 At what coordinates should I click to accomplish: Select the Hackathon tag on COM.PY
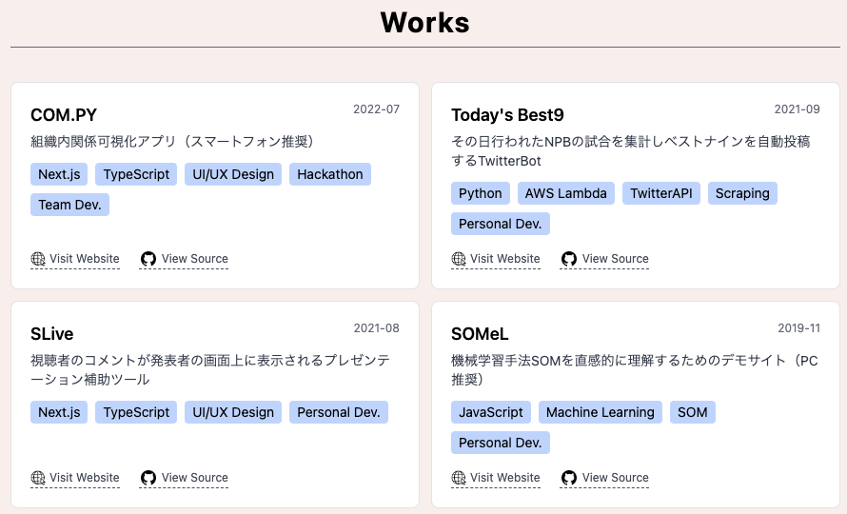pyautogui.click(x=330, y=174)
